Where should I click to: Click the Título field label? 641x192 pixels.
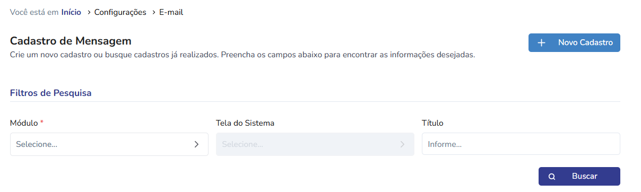(x=432, y=123)
